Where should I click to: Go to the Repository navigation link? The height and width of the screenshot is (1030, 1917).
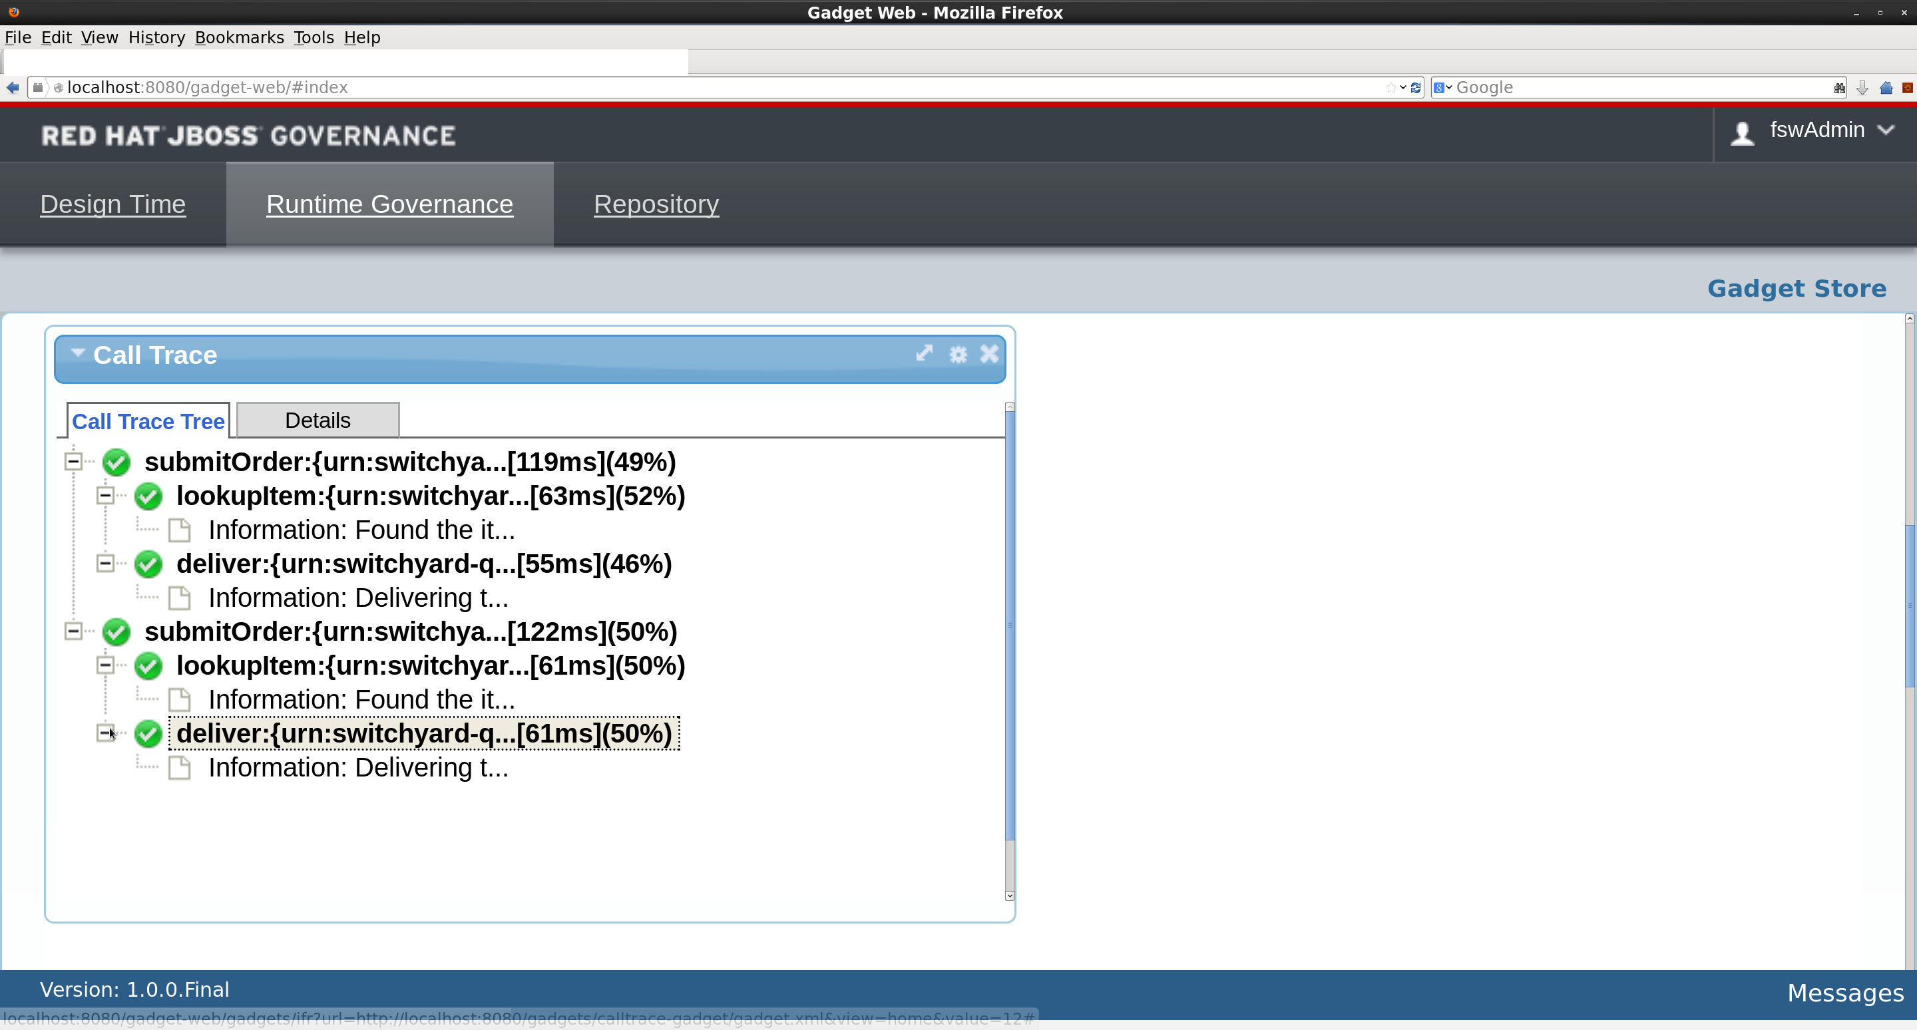(656, 204)
